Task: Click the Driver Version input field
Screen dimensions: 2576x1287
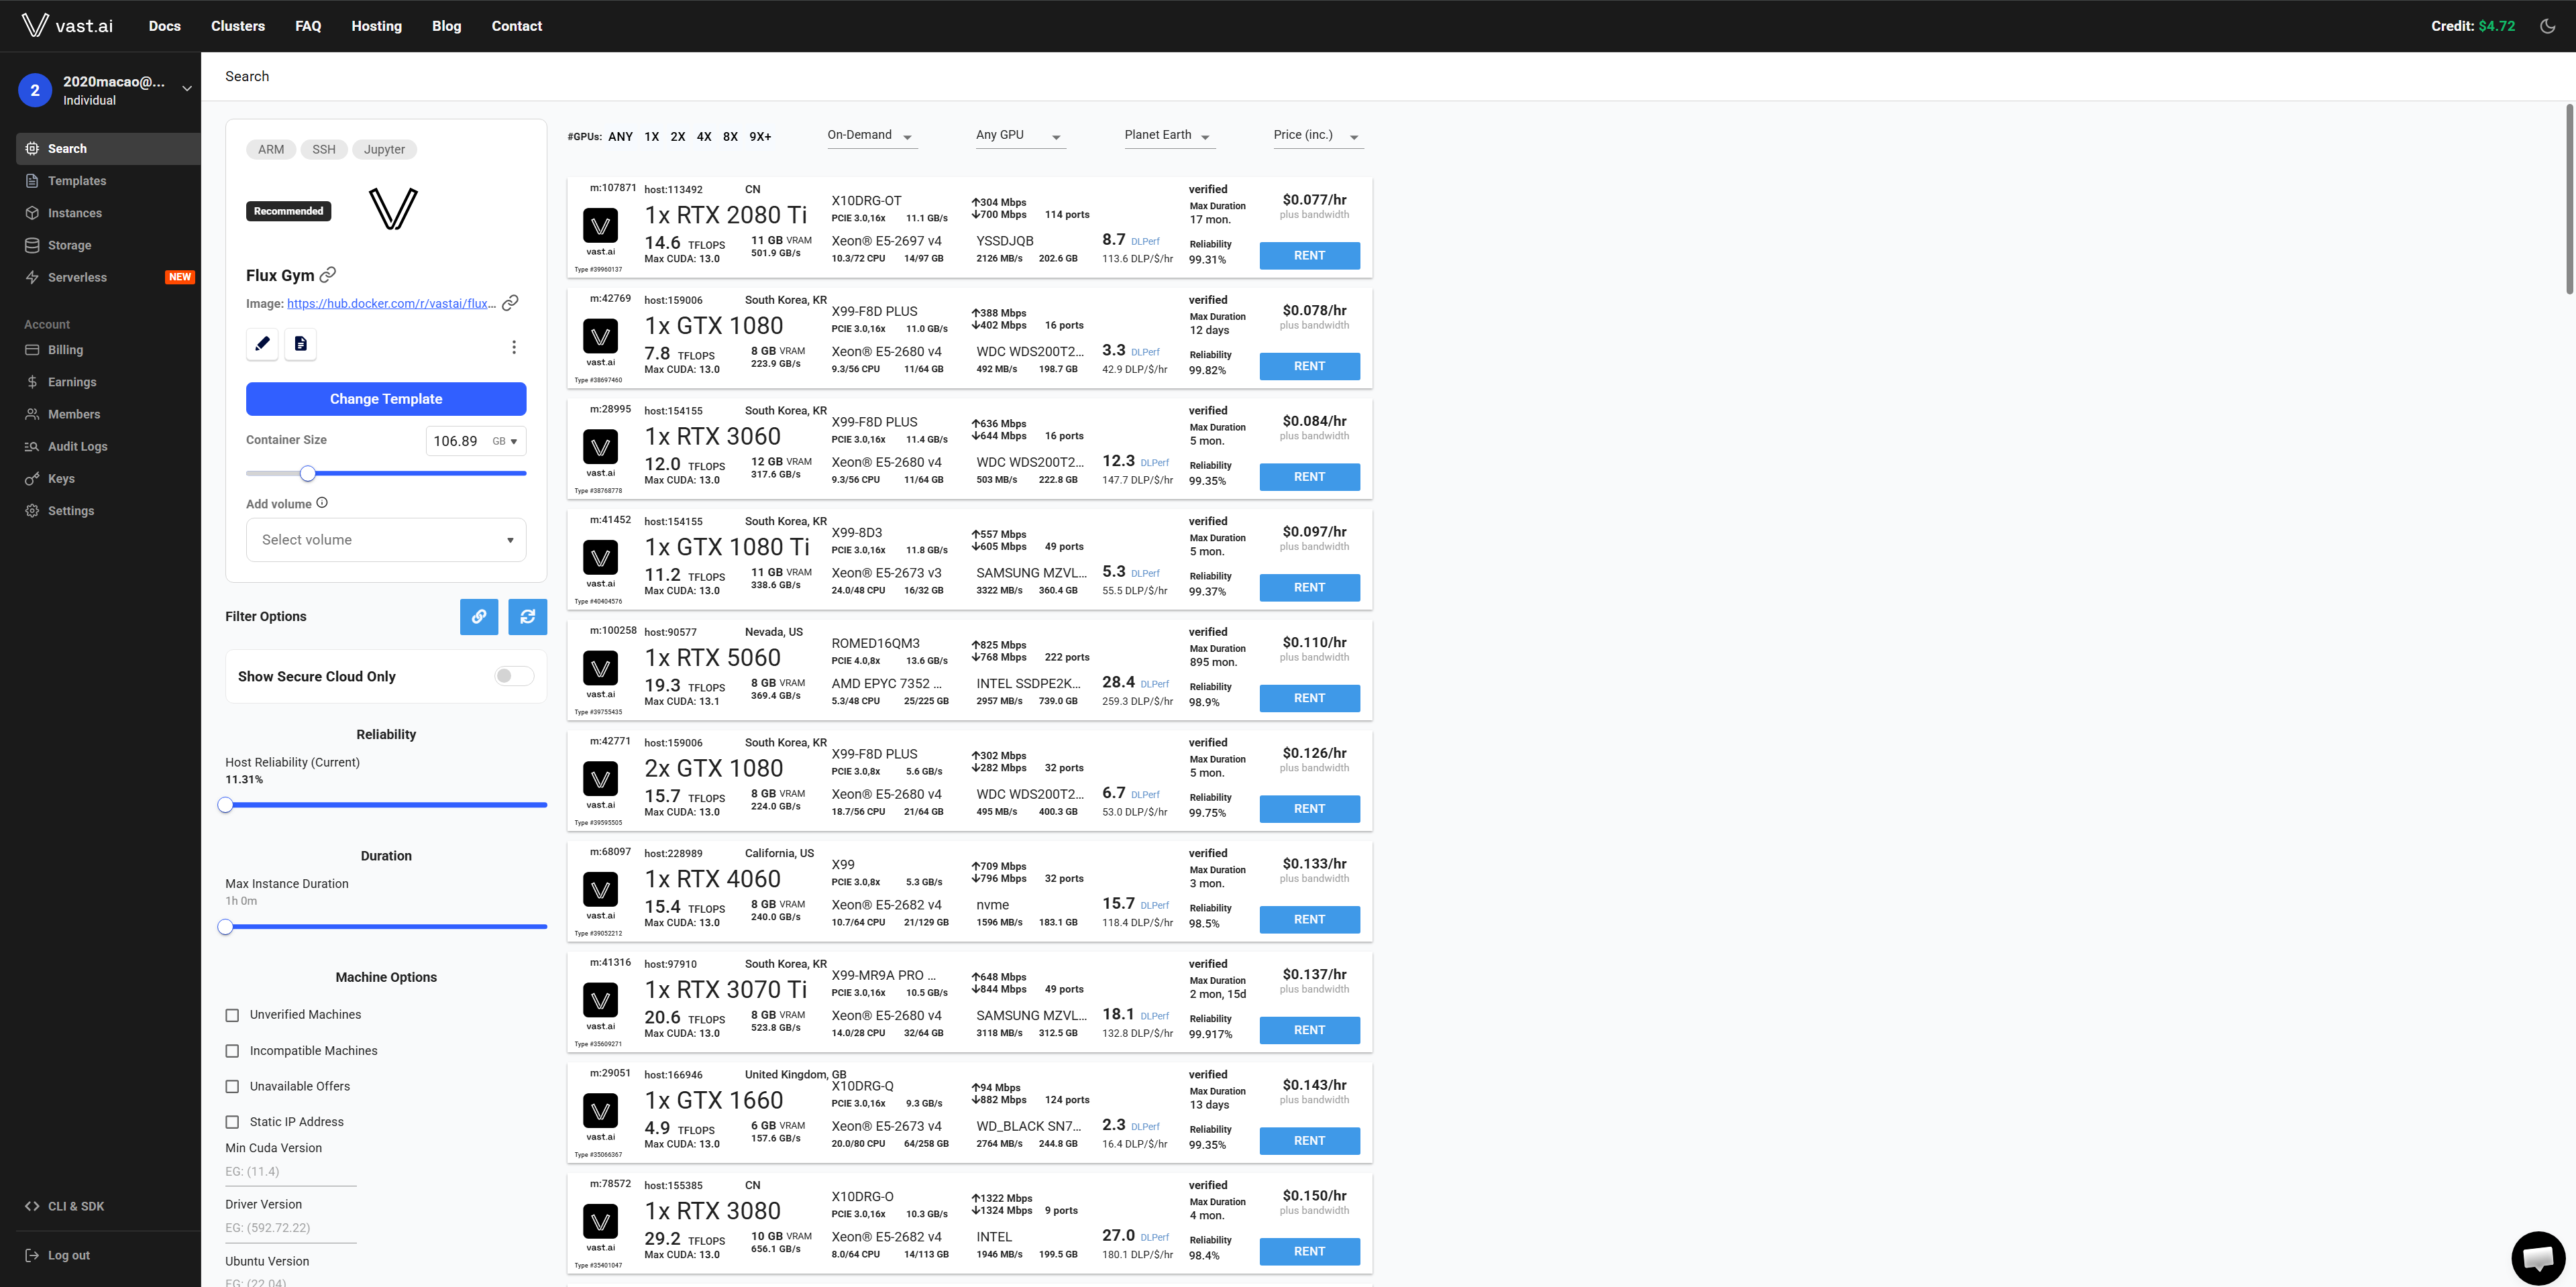Action: point(291,1228)
